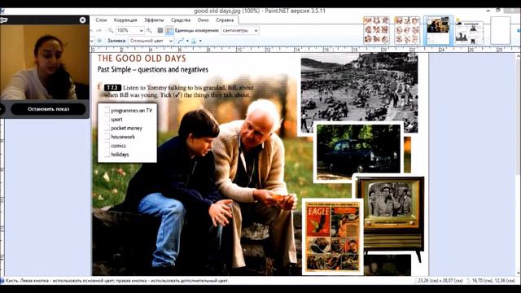The width and height of the screenshot is (521, 293).
Task: Select the second cartoon faces image thumbnail
Action: 407,31
